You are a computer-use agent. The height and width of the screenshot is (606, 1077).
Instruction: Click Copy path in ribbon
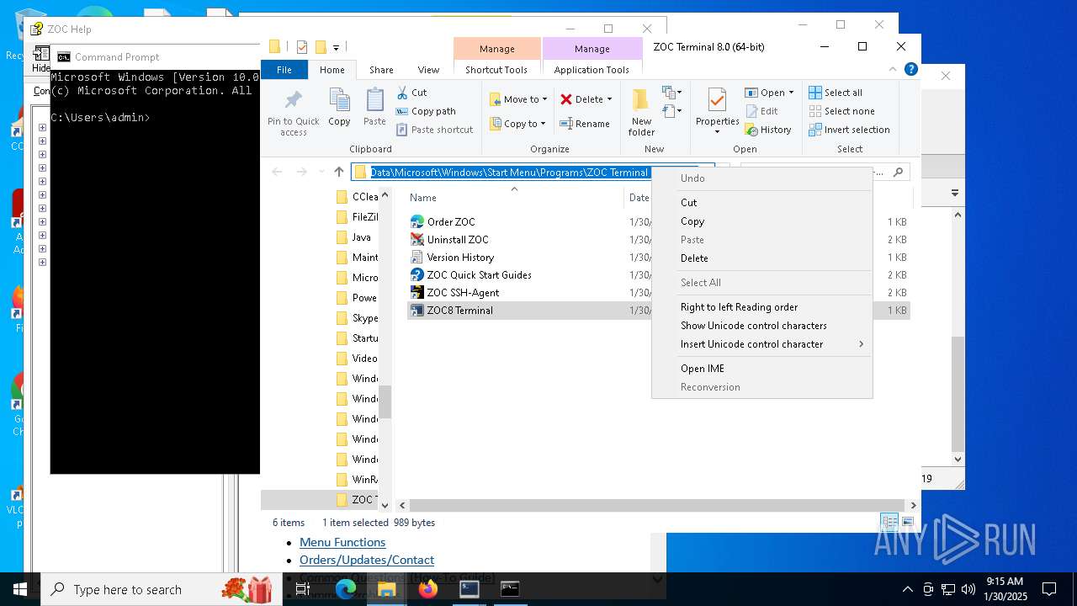(x=426, y=111)
